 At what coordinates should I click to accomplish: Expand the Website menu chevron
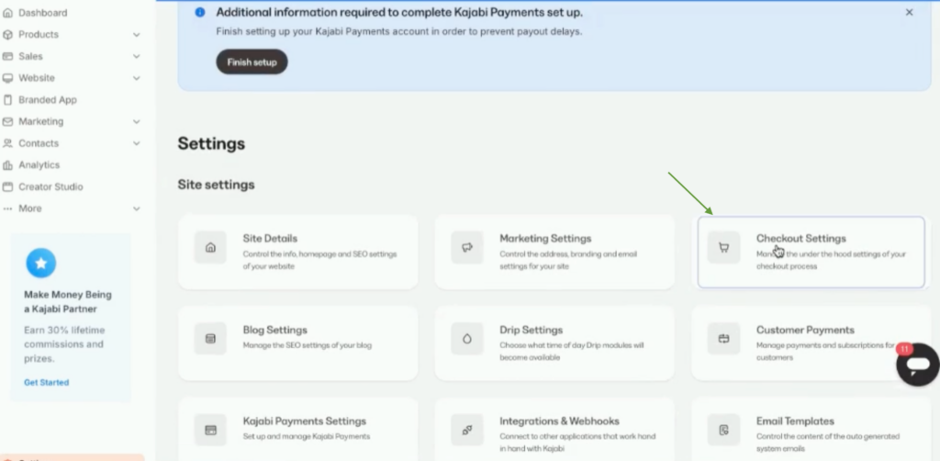click(x=136, y=78)
